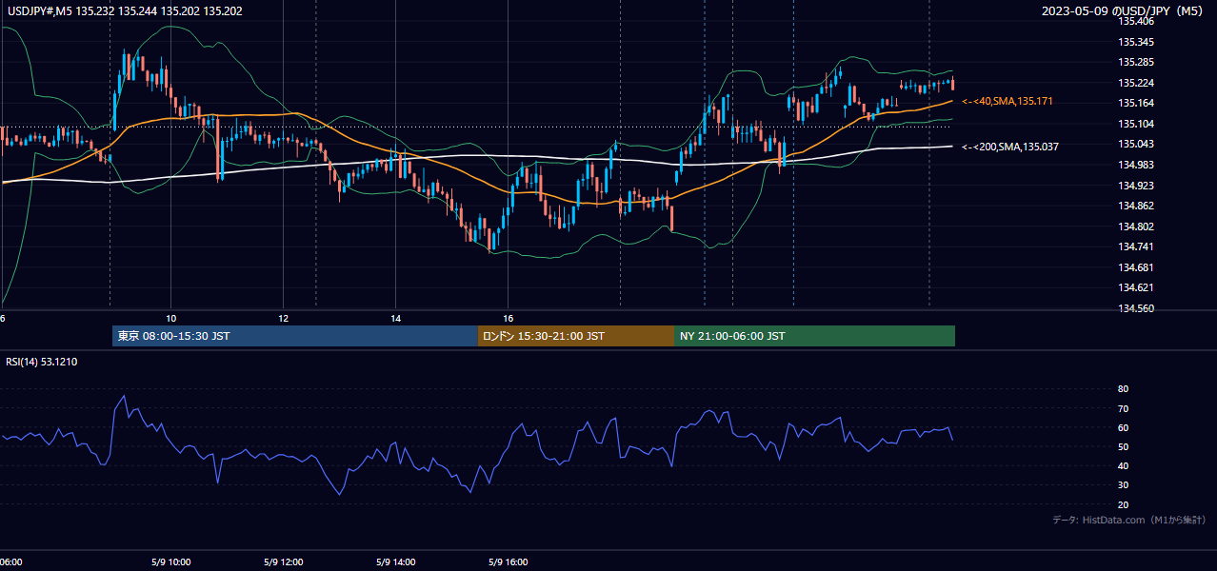1217x571 pixels.
Task: Click price axis value 134.621
Action: point(1136,287)
